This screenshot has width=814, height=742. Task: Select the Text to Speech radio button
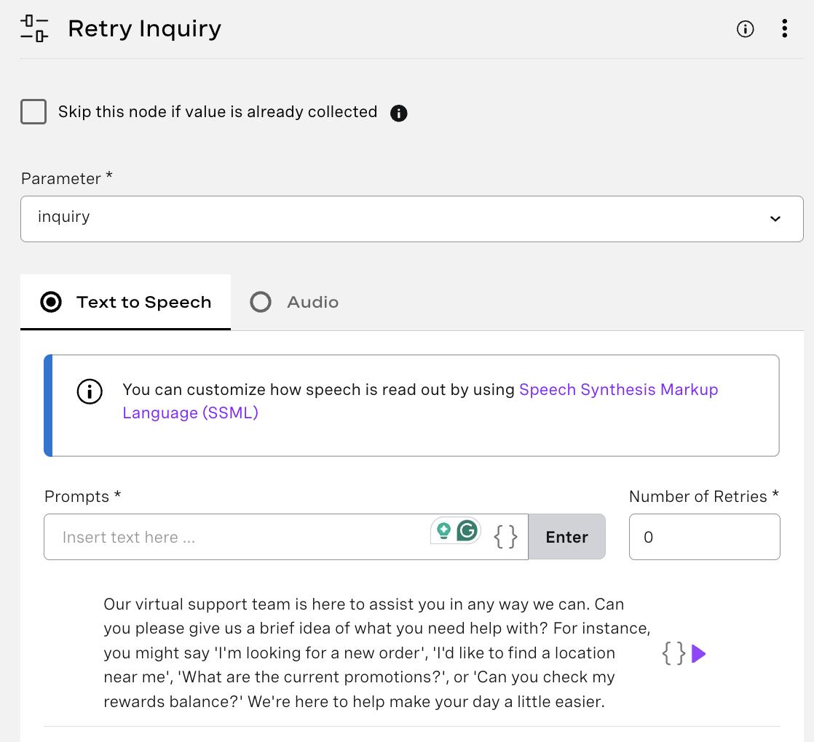(x=51, y=302)
